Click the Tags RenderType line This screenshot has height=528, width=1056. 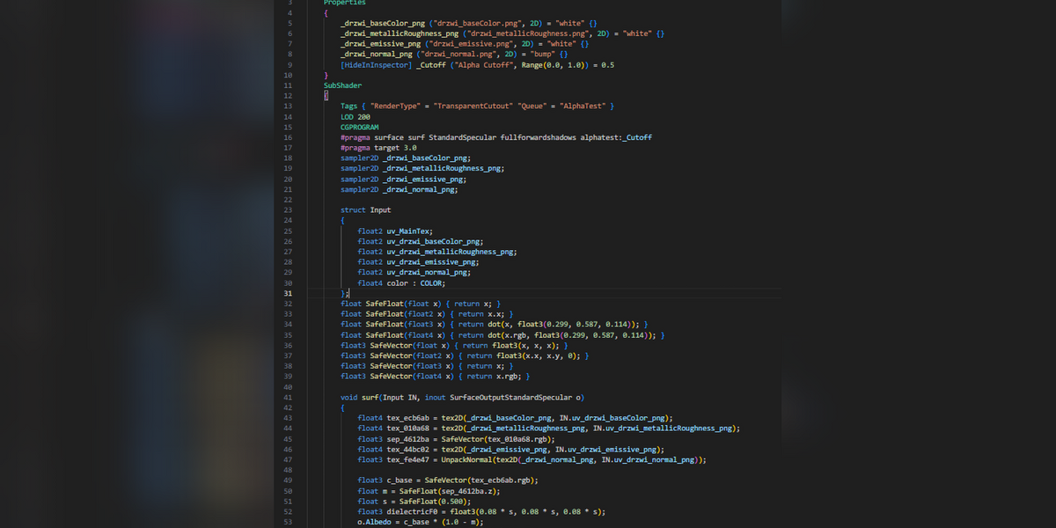click(x=477, y=106)
